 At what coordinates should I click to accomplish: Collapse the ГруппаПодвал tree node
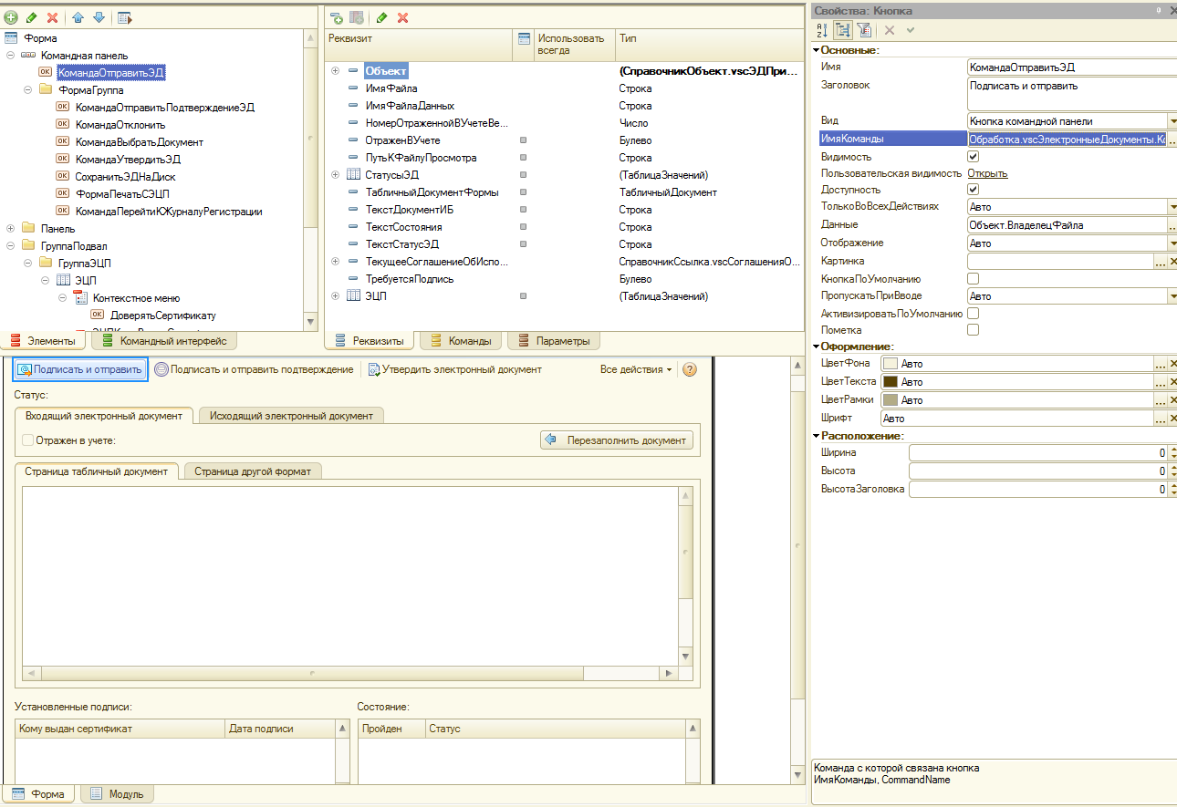(x=10, y=246)
